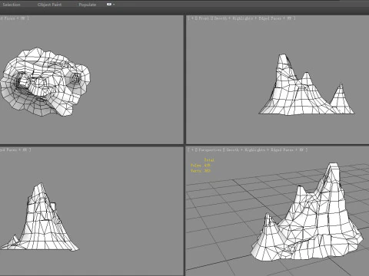
Task: Open the Selection ribbon tab
Action: pos(12,5)
